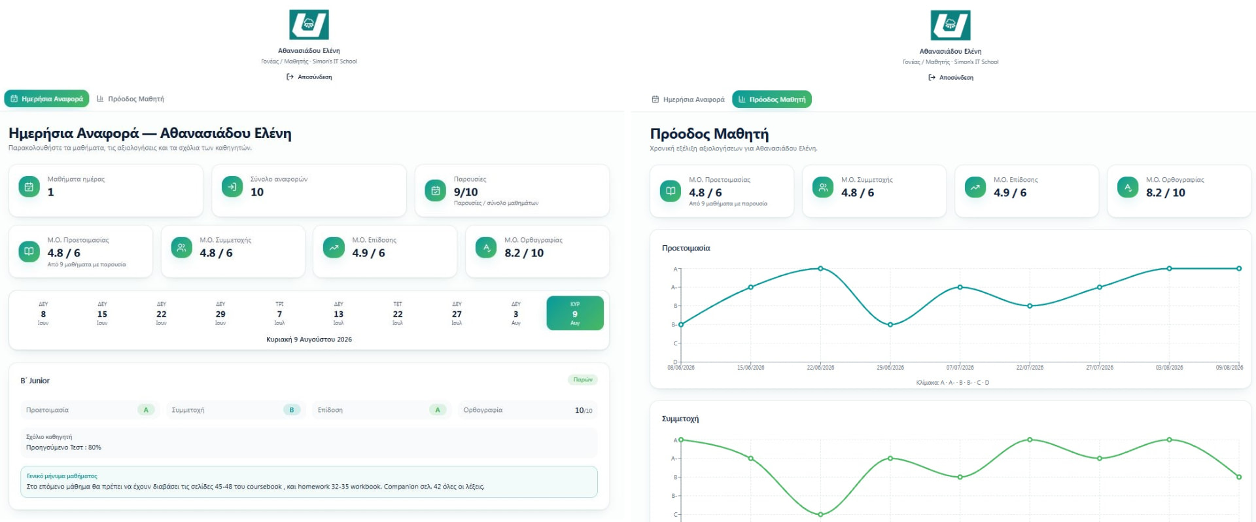
Task: Click the people icon of Μ.Ο. Συμμετοχής in progress view
Action: coord(823,187)
